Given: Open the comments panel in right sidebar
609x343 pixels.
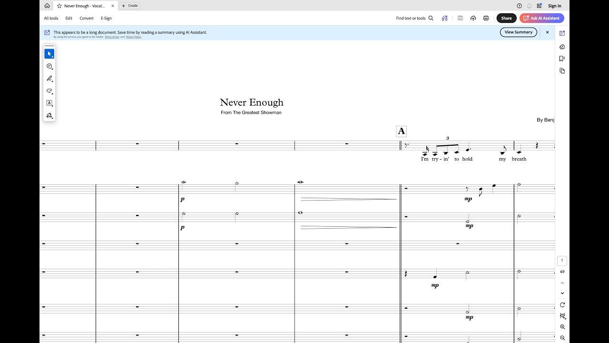Looking at the screenshot, I should pos(562,47).
